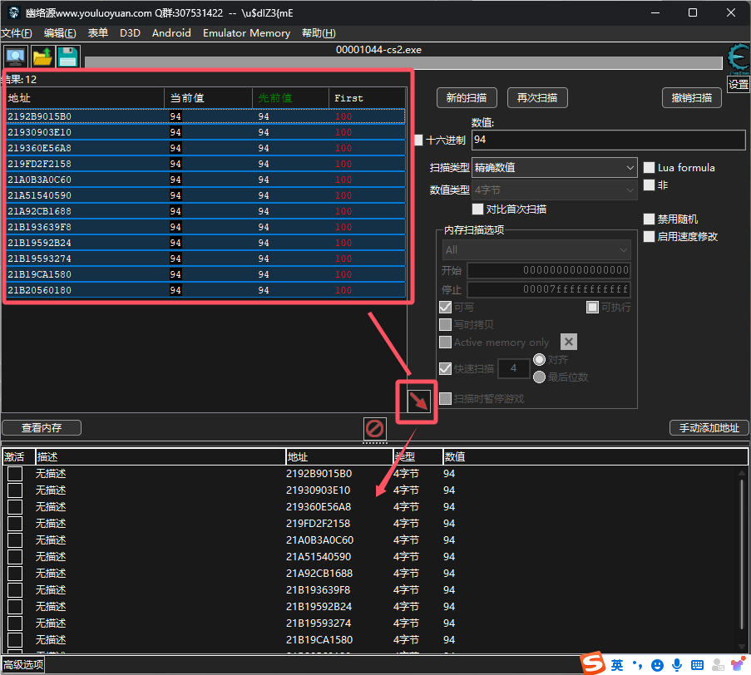Open the 数值类型 value type dropdown
The image size is (751, 675).
pos(554,190)
